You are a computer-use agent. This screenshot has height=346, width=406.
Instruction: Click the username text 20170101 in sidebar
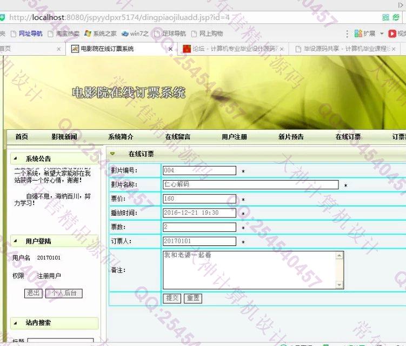(x=49, y=258)
